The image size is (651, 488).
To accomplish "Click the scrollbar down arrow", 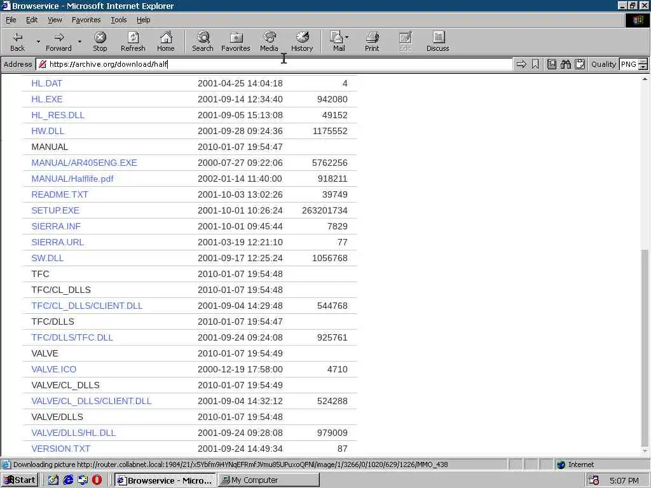I will 645,451.
